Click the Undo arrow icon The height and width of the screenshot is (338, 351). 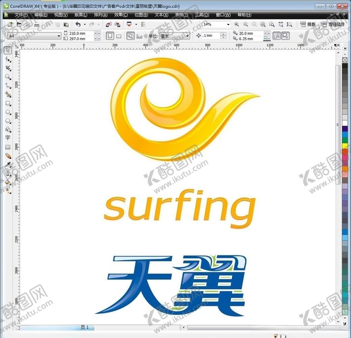click(x=78, y=24)
